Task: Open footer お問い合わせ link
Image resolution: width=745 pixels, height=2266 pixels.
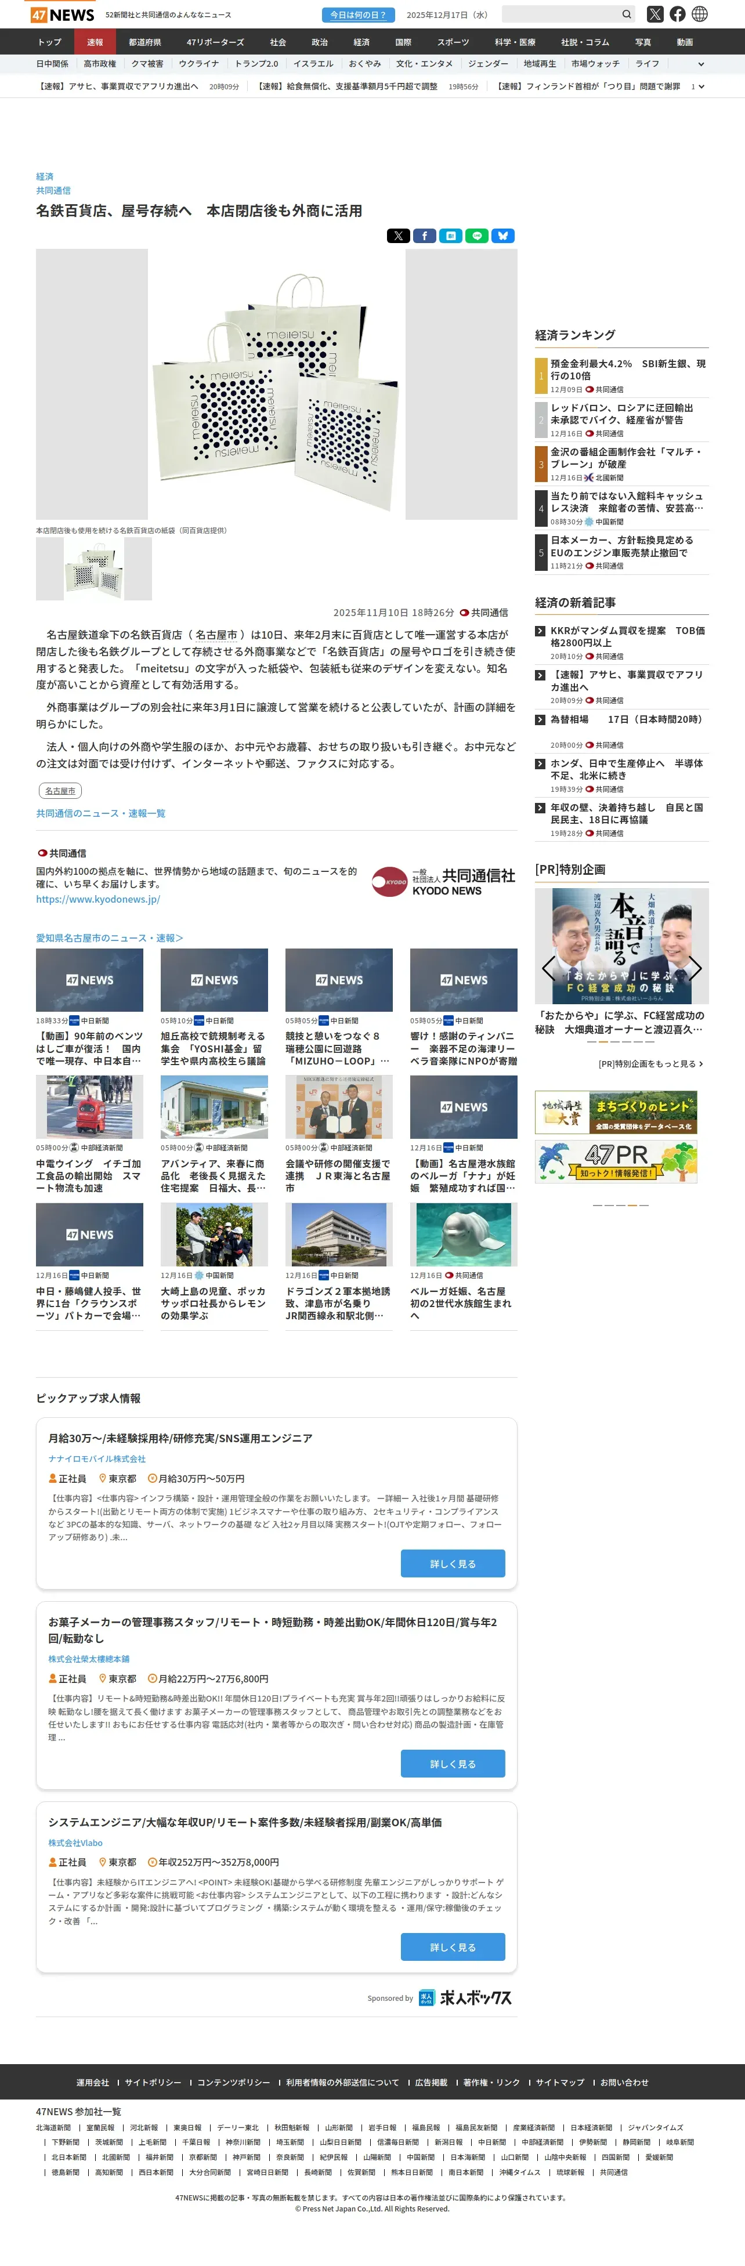Action: pos(624,2082)
